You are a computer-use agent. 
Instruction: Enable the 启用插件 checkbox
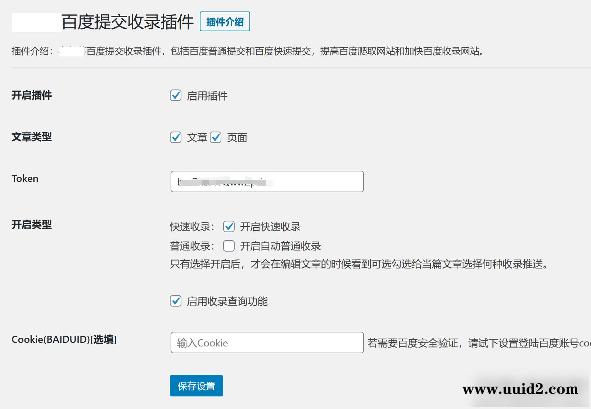point(176,96)
